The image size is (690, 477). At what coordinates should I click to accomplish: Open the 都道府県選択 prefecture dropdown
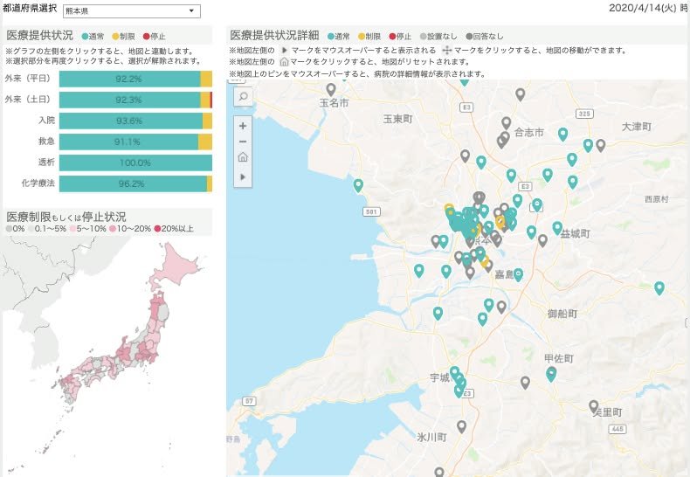[x=131, y=11]
